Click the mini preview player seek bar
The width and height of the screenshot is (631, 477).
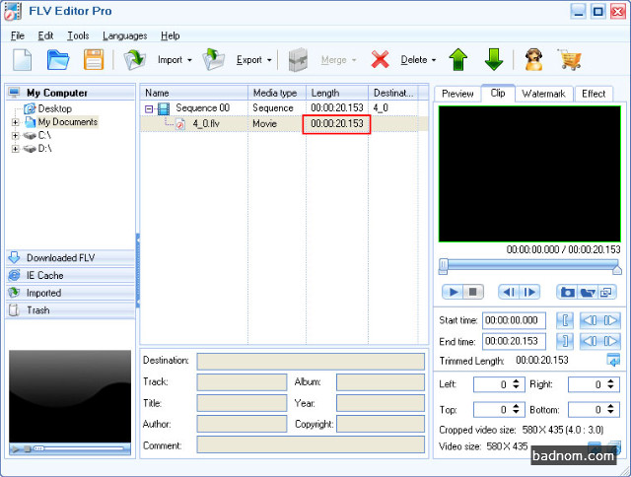[x=79, y=448]
